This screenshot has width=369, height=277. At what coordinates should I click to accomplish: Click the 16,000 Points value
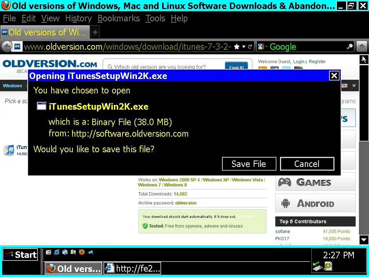coord(336,238)
